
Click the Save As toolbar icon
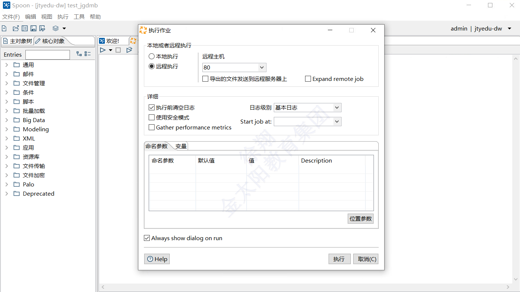(42, 28)
